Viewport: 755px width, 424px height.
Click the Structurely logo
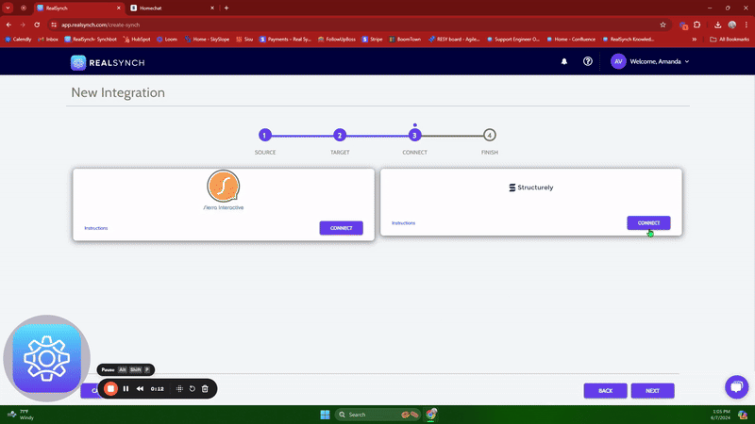[x=531, y=188]
